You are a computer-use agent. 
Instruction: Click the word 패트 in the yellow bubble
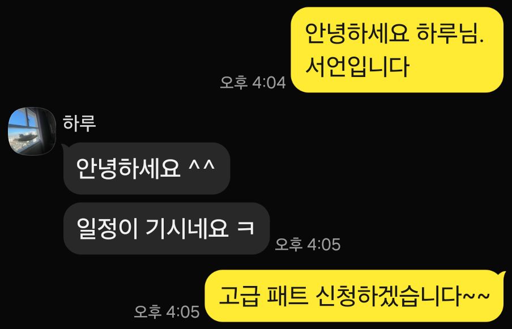tap(287, 296)
